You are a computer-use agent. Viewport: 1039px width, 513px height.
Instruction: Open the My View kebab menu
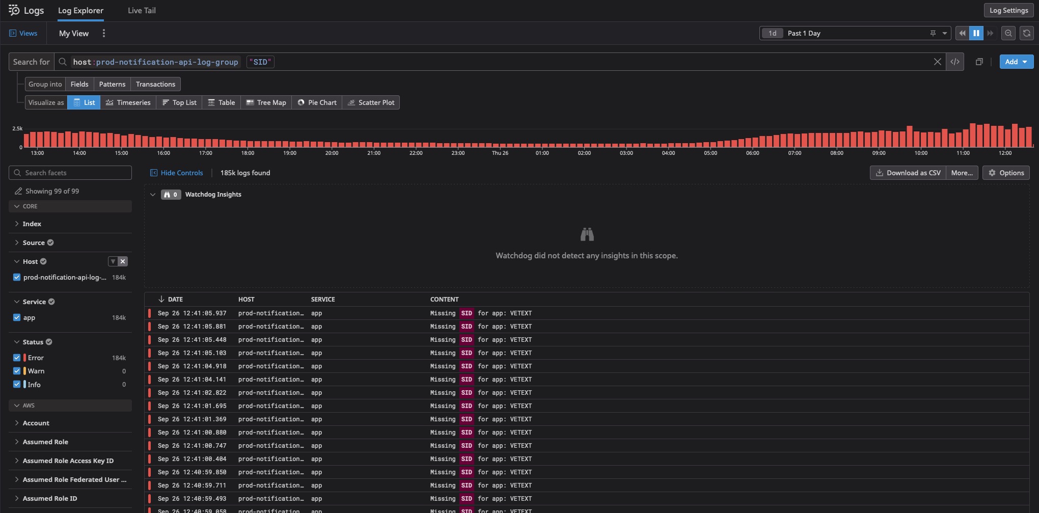(x=104, y=33)
